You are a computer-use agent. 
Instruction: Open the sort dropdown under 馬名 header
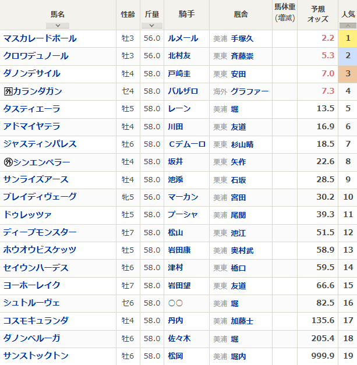coord(58,26)
